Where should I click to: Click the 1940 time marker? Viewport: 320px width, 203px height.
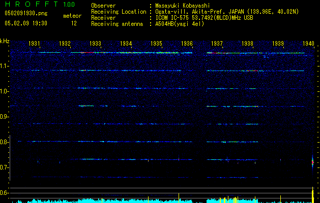click(x=308, y=44)
